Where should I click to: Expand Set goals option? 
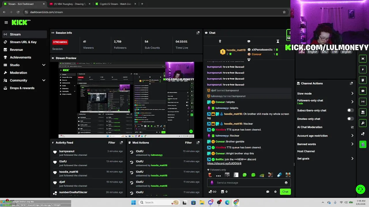(352, 158)
